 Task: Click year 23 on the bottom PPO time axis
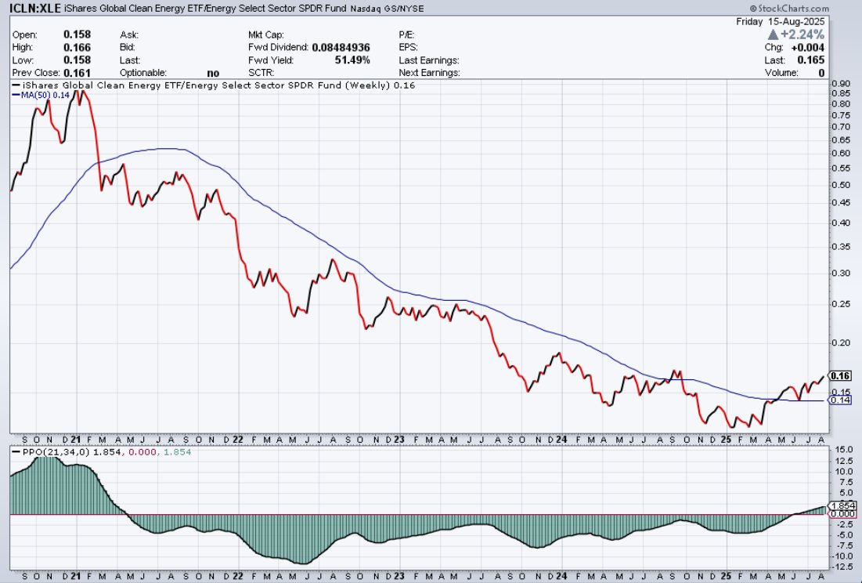click(399, 577)
